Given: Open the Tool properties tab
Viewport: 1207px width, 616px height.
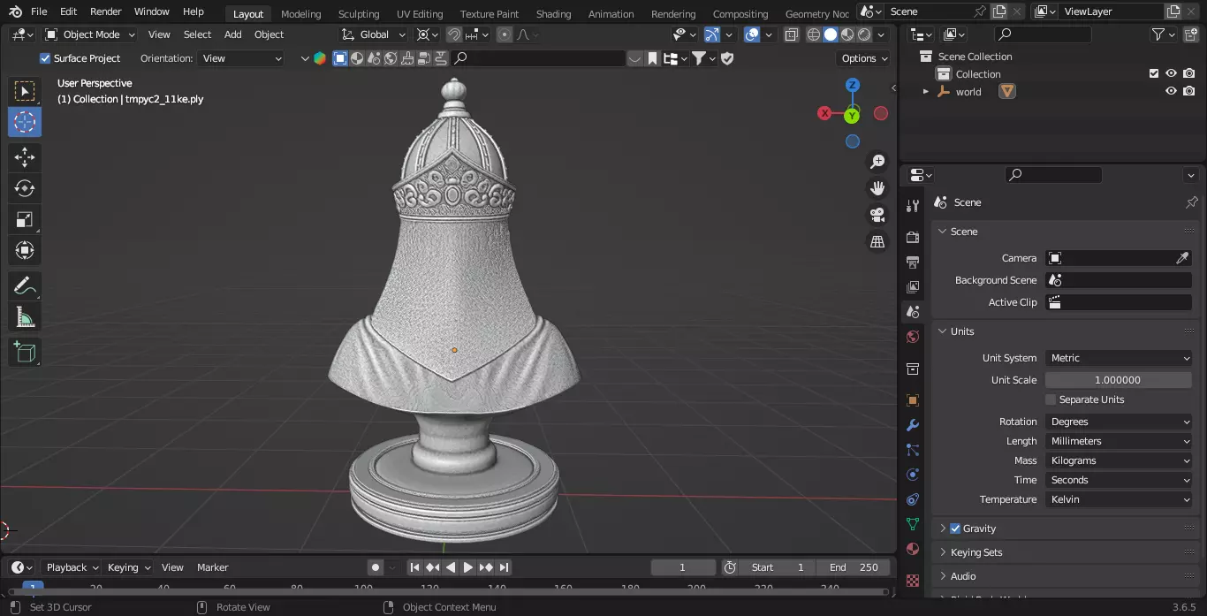Looking at the screenshot, I should [913, 206].
